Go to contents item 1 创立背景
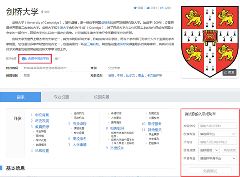 [42, 115]
